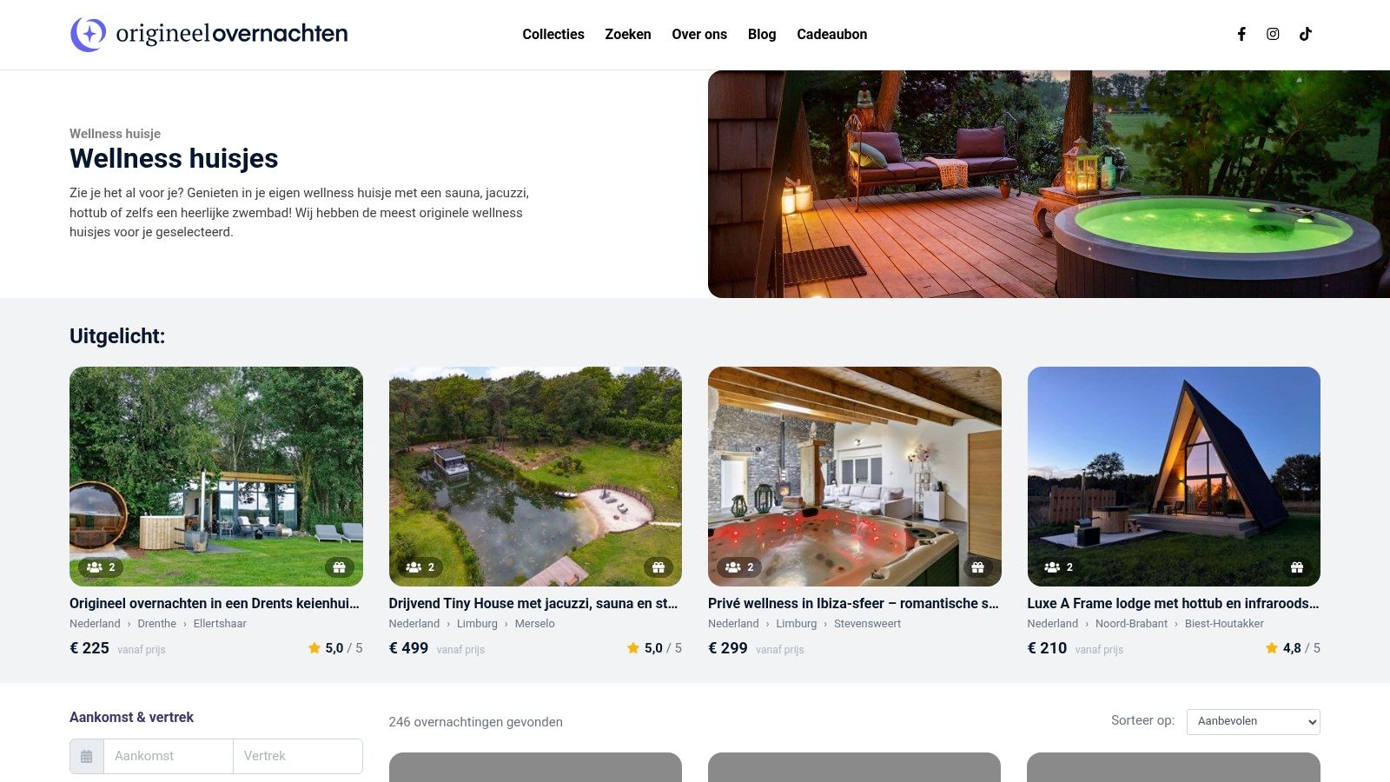Click the calendar icon beside Aankomst
This screenshot has width=1390, height=782.
click(87, 756)
